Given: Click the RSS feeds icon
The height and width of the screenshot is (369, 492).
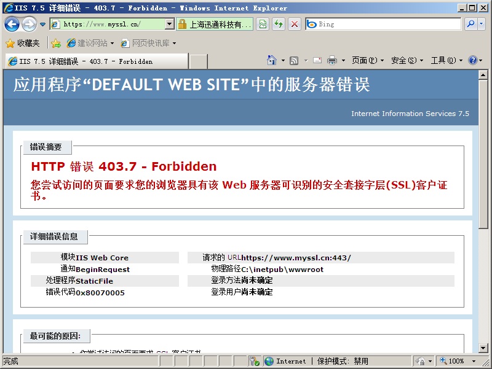Looking at the screenshot, I should pos(294,60).
